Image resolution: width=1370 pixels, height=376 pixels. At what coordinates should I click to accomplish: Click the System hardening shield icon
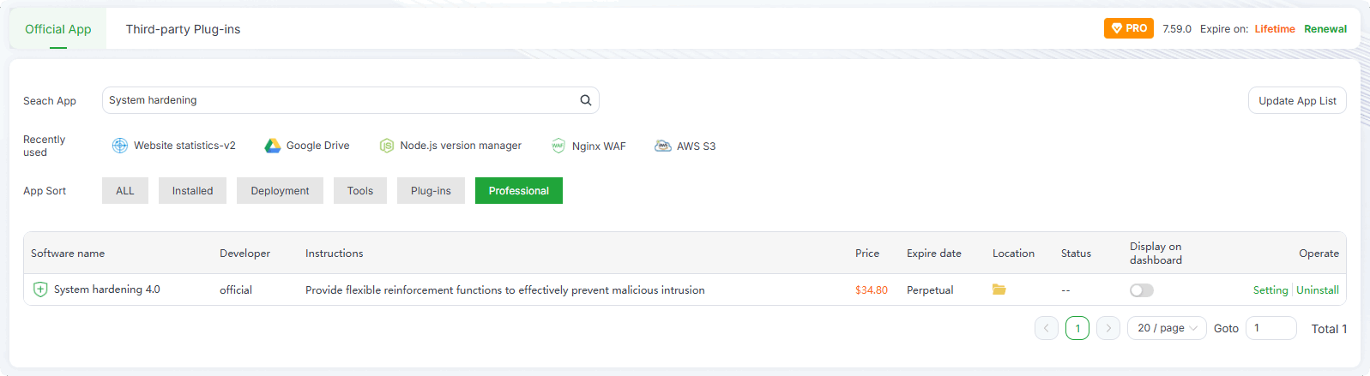(x=40, y=289)
